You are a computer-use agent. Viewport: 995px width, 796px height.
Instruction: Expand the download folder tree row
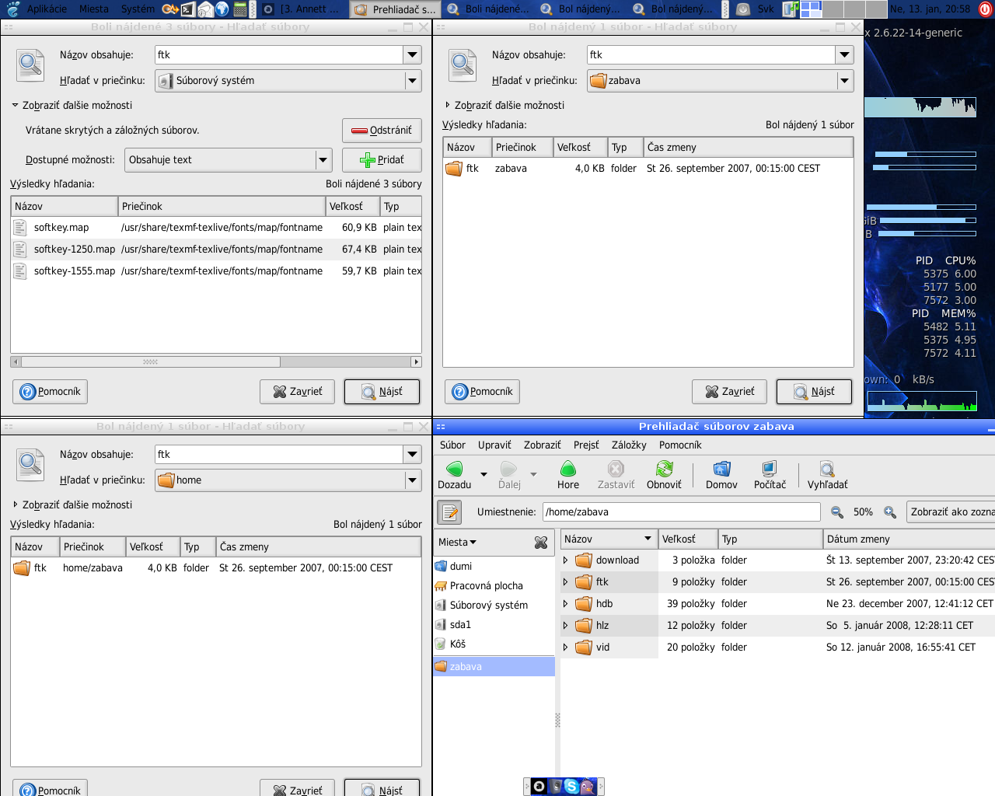pos(565,560)
